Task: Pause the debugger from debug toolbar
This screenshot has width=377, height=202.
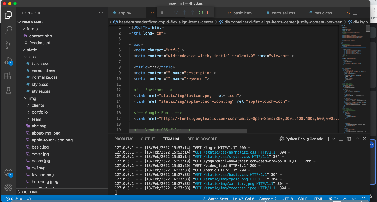Action: 168,13
